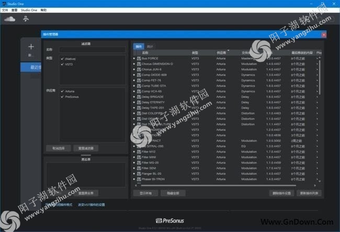
Task: Click the show all button
Action: 146,193
